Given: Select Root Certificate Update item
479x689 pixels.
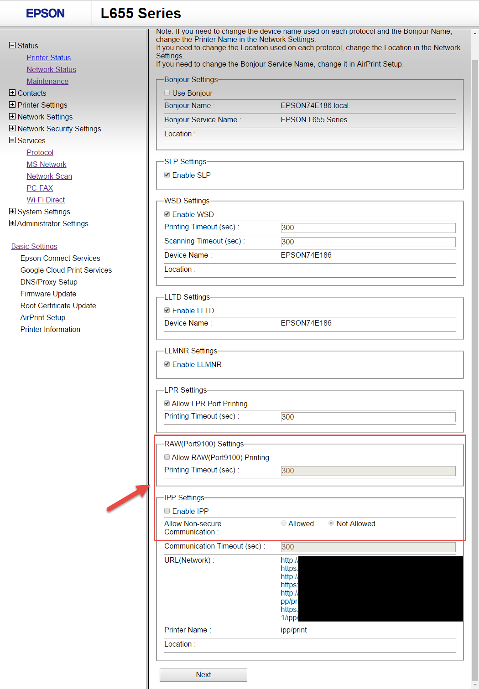Looking at the screenshot, I should [x=58, y=306].
